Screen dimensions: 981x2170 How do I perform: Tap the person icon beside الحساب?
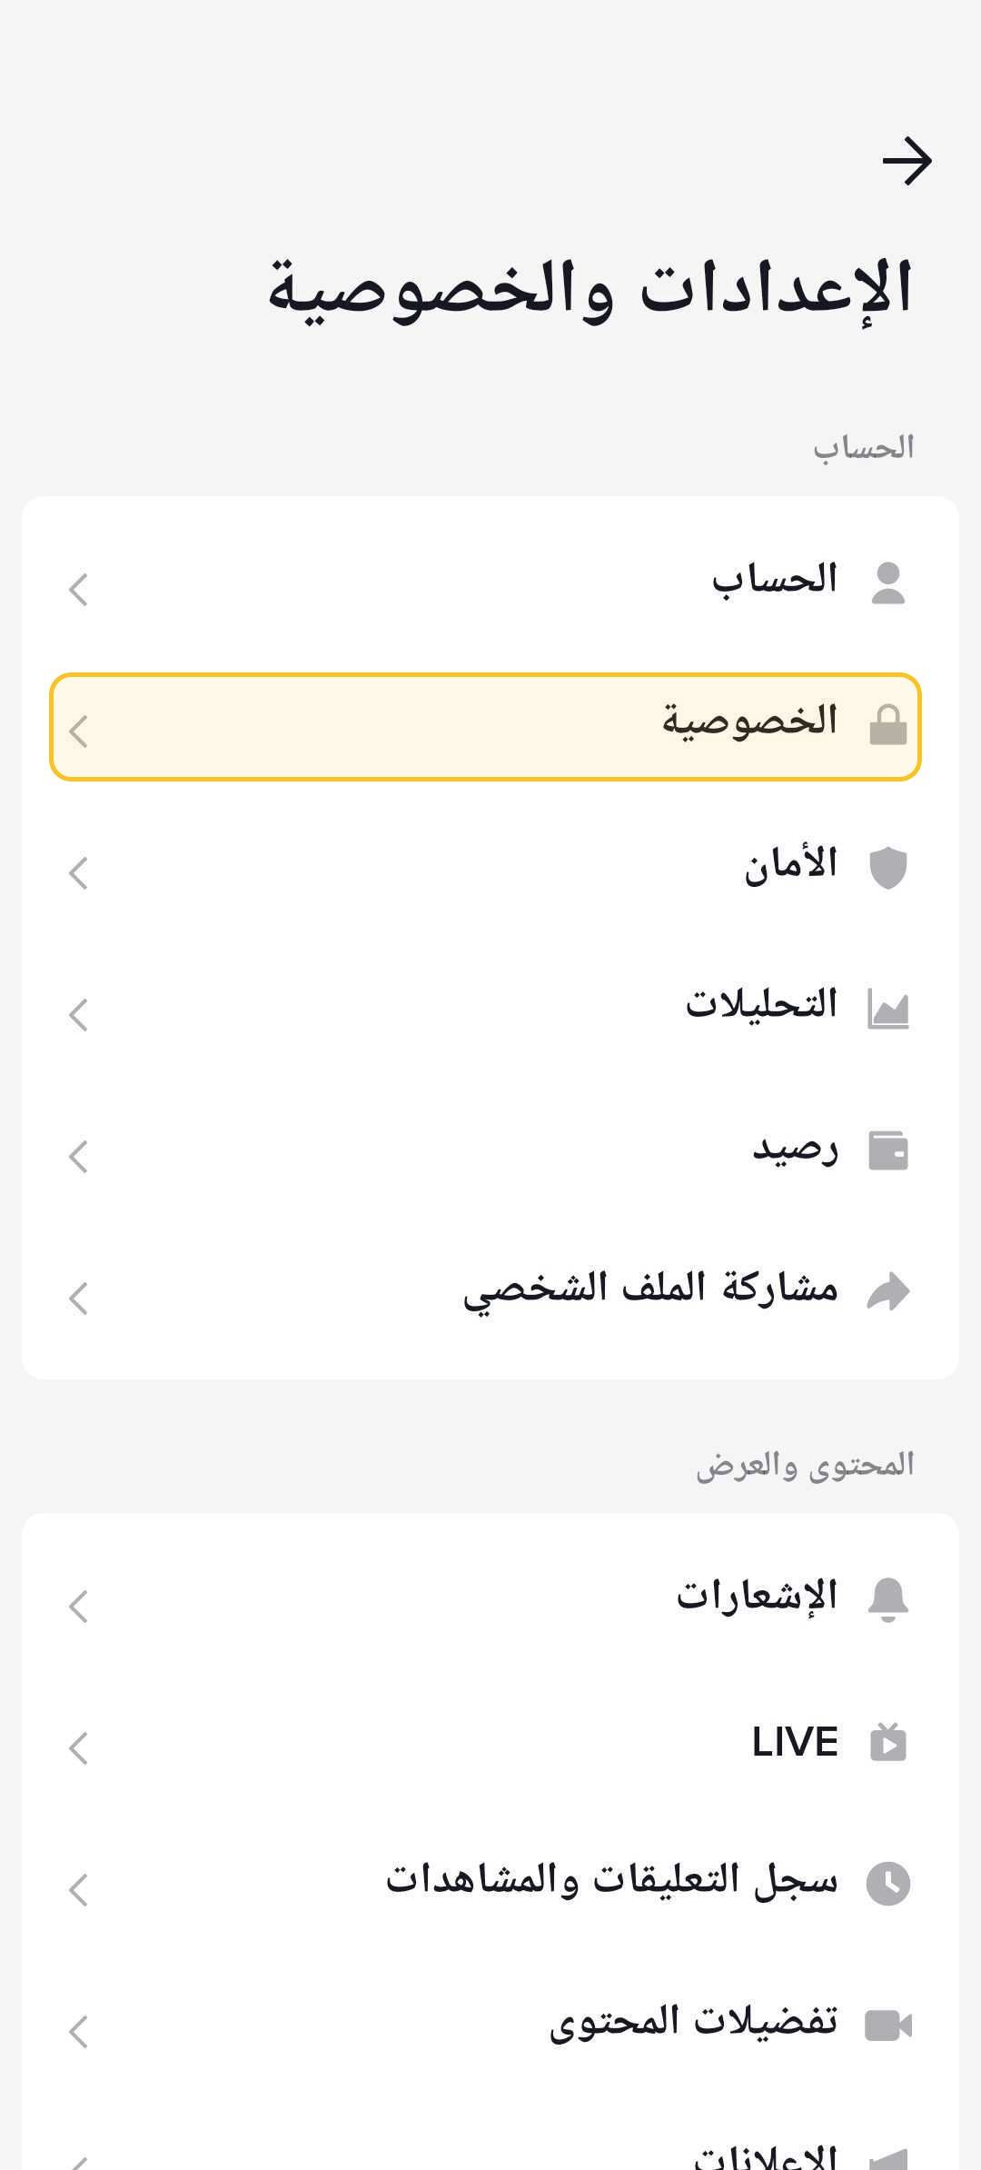[887, 583]
